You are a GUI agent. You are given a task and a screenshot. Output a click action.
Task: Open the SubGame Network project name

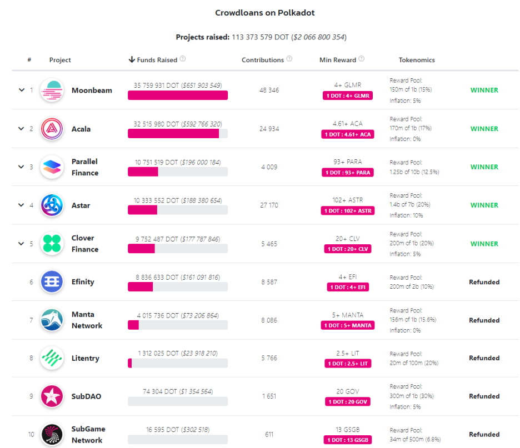click(88, 435)
